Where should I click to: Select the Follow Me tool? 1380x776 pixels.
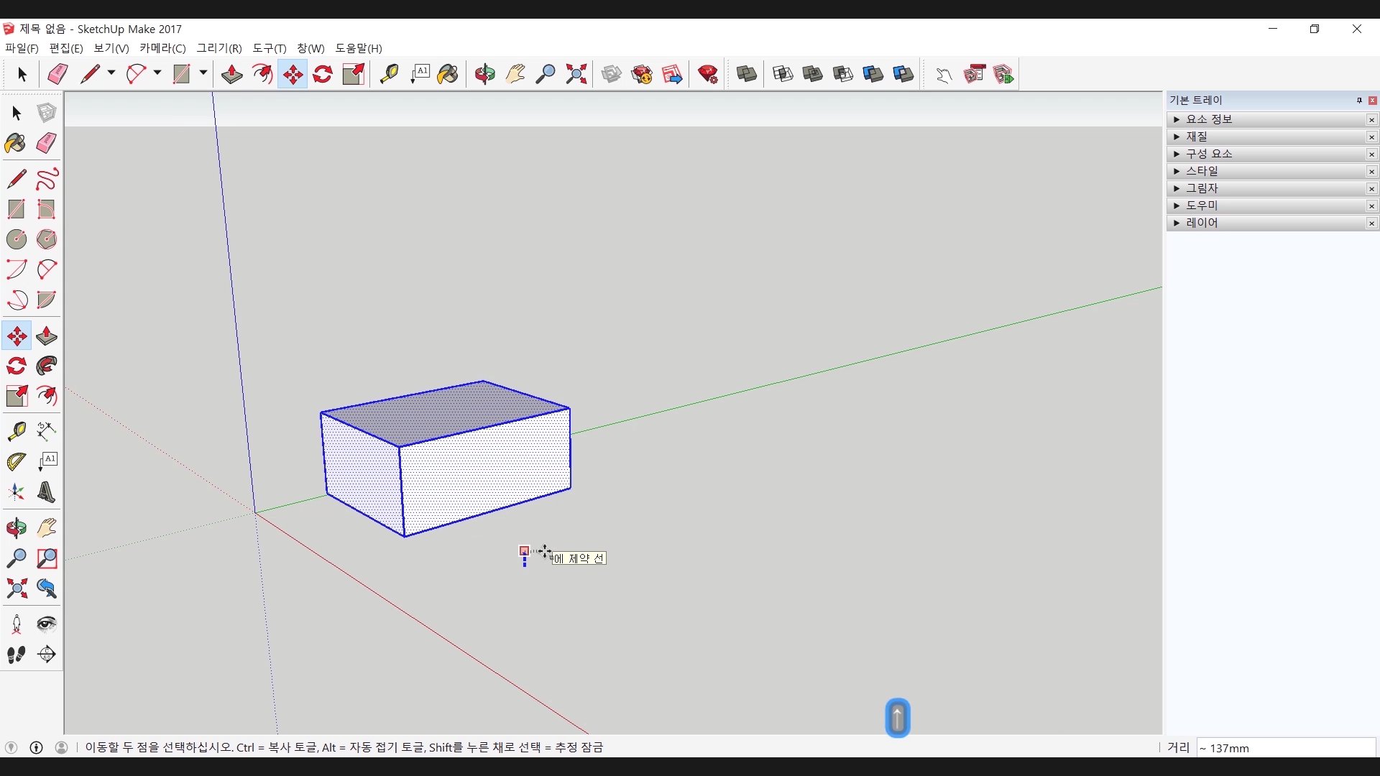tap(47, 366)
